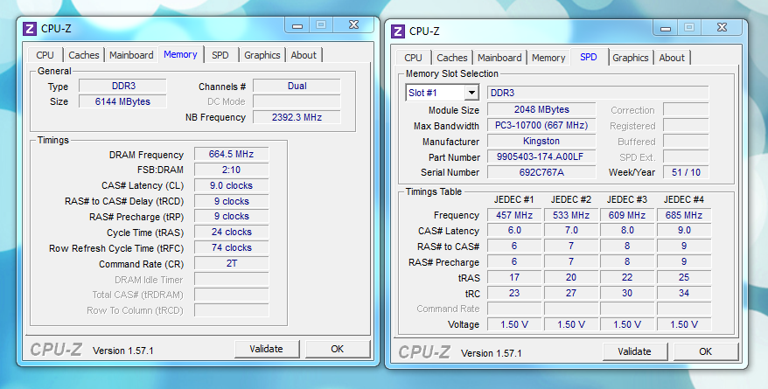Select Mainboard tab in right window

click(x=499, y=58)
